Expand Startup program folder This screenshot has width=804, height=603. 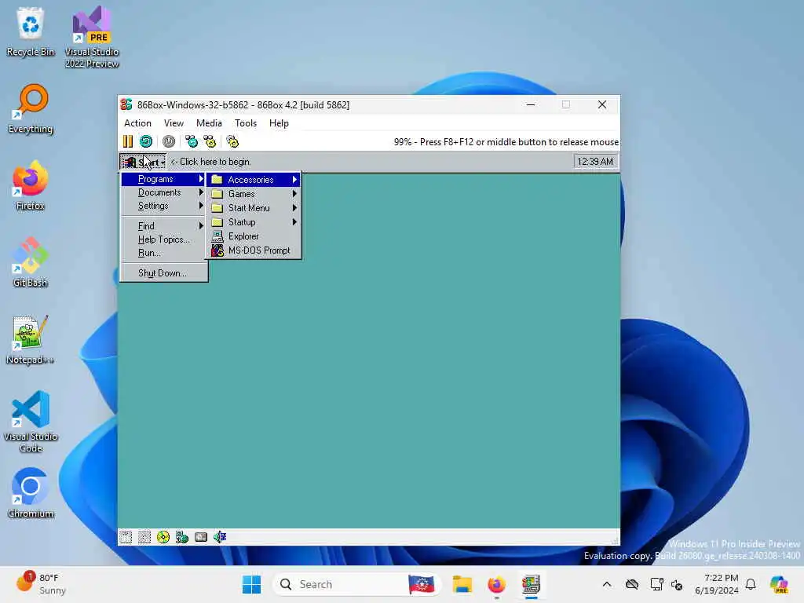[x=254, y=222]
